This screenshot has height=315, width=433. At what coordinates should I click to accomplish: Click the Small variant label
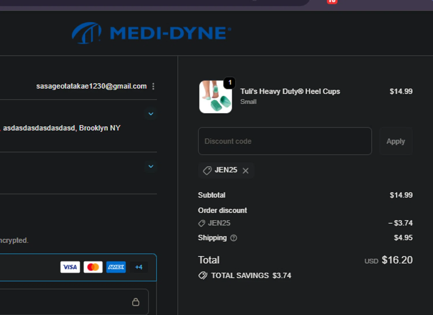click(x=248, y=102)
